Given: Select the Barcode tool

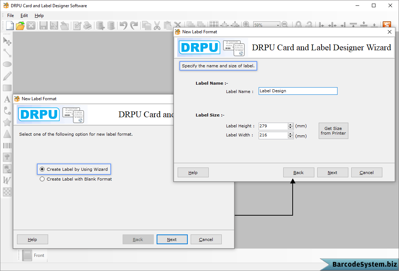Looking at the screenshot, I should (x=7, y=145).
